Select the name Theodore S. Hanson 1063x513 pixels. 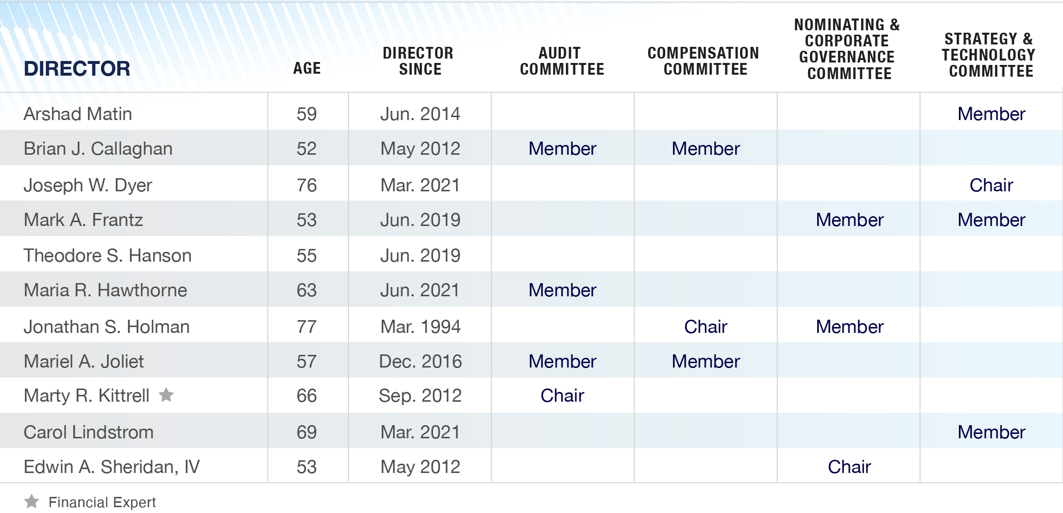[107, 255]
